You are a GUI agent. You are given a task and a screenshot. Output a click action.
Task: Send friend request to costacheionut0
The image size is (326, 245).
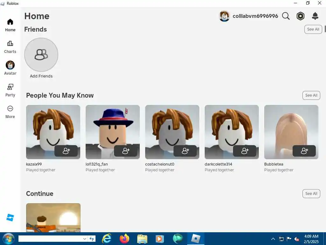click(185, 151)
